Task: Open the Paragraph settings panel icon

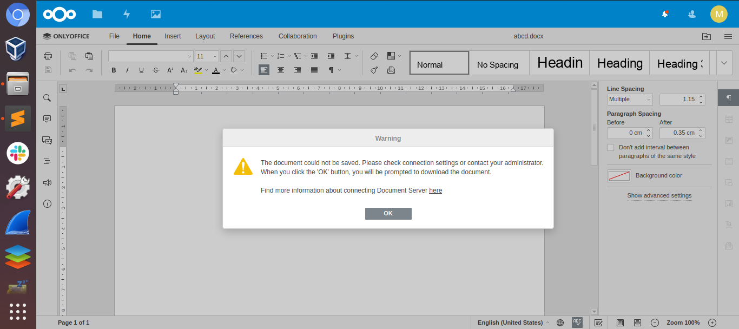Action: [x=729, y=98]
